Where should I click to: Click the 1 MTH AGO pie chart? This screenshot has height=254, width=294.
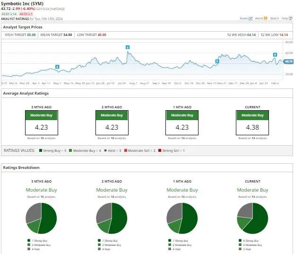182,218
